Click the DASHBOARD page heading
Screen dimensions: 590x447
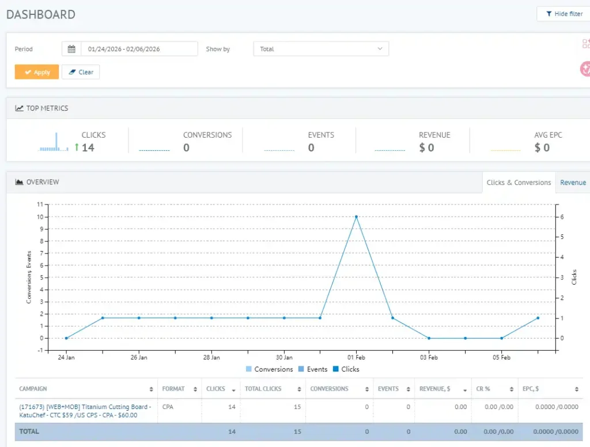tap(41, 14)
